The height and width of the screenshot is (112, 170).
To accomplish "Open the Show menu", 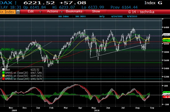I will (x=96, y=11).
